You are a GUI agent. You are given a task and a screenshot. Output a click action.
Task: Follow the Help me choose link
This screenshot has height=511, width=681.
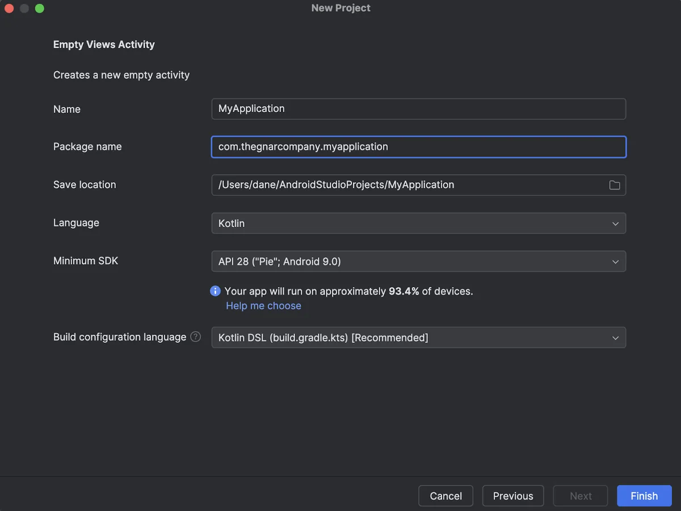(x=263, y=305)
